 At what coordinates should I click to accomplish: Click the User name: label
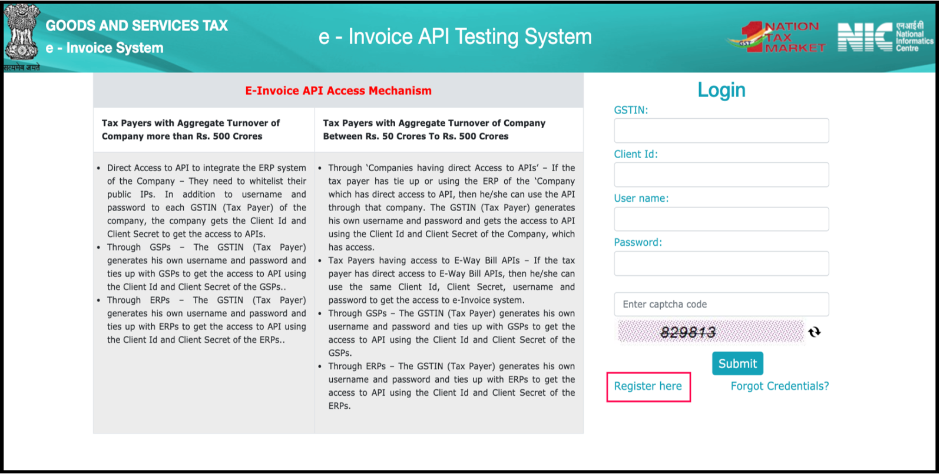pyautogui.click(x=641, y=198)
